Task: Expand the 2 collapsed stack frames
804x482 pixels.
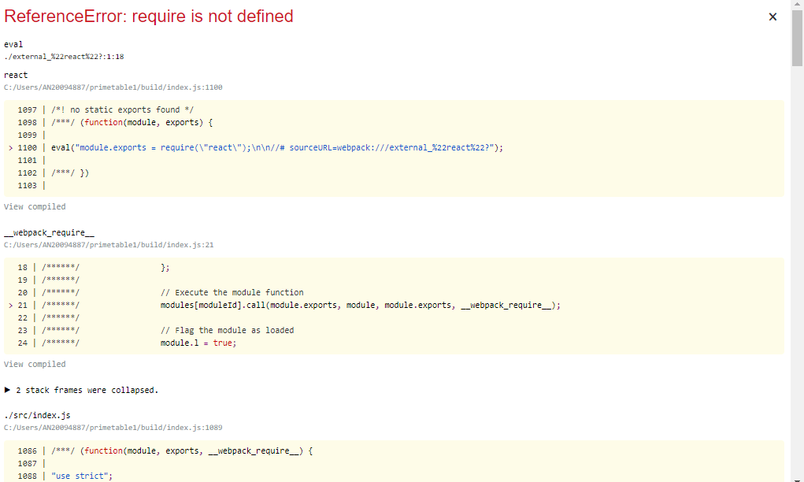Action: click(x=81, y=390)
